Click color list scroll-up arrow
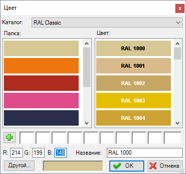 (178, 43)
